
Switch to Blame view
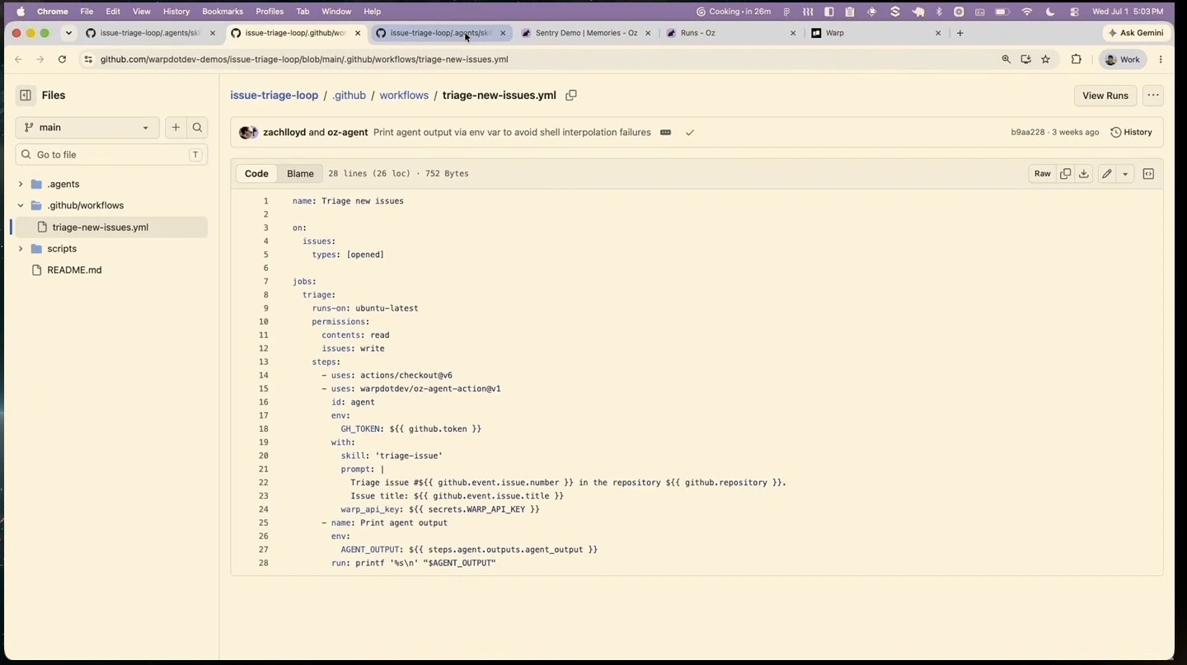(300, 174)
